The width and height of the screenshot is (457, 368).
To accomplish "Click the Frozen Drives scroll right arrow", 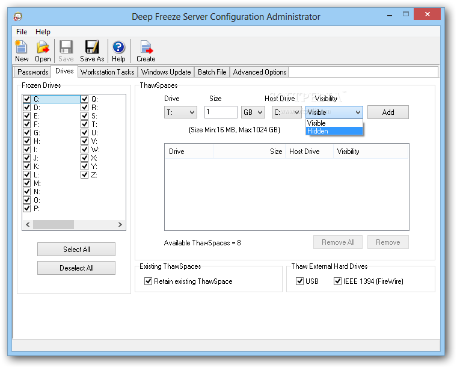I will [x=120, y=225].
